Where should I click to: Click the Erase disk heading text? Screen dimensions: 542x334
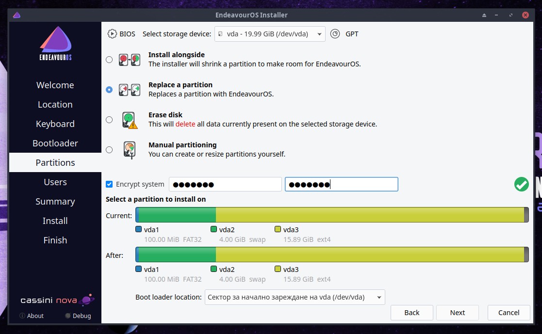pyautogui.click(x=165, y=115)
